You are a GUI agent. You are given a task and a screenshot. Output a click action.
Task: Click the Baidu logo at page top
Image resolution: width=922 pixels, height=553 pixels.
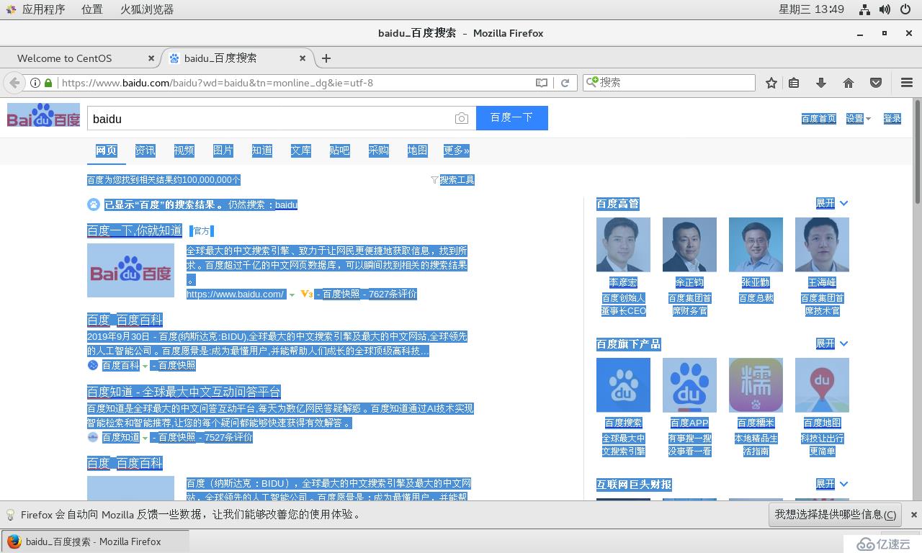coord(44,115)
